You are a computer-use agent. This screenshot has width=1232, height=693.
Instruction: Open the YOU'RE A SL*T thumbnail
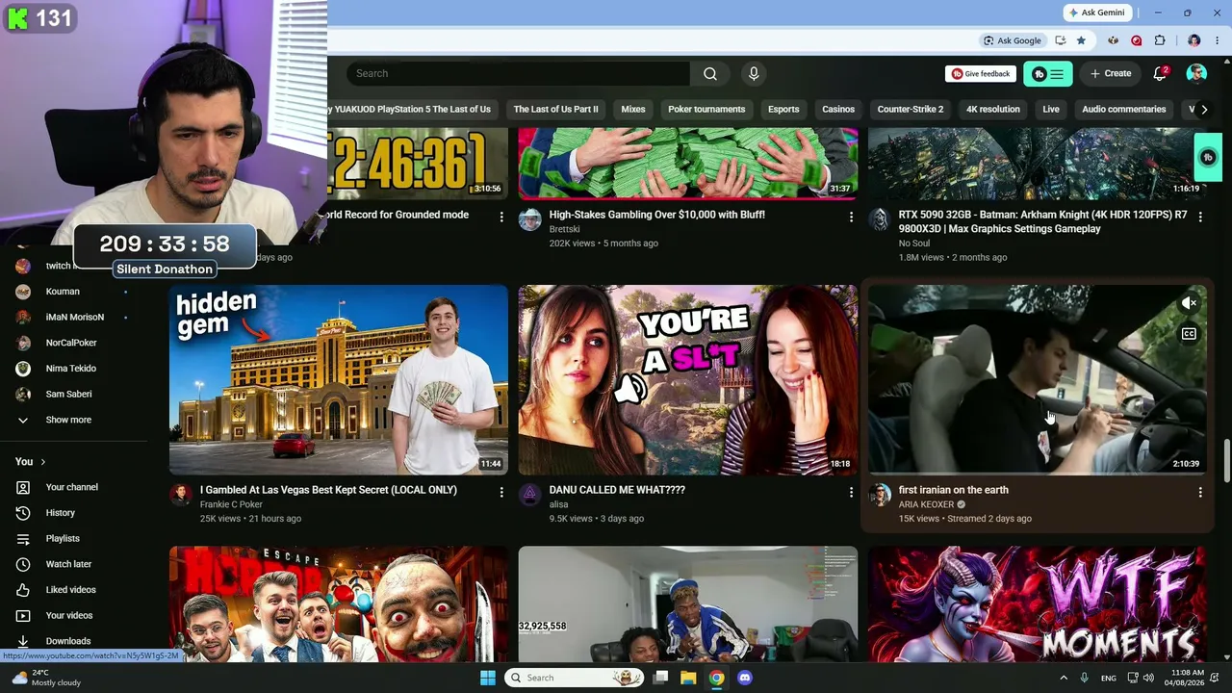688,380
